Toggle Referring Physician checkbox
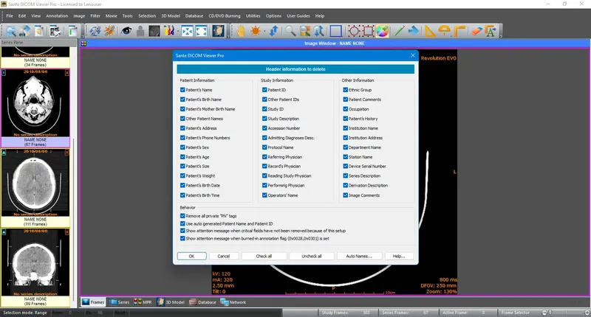Image resolution: width=591 pixels, height=317 pixels. coord(264,157)
